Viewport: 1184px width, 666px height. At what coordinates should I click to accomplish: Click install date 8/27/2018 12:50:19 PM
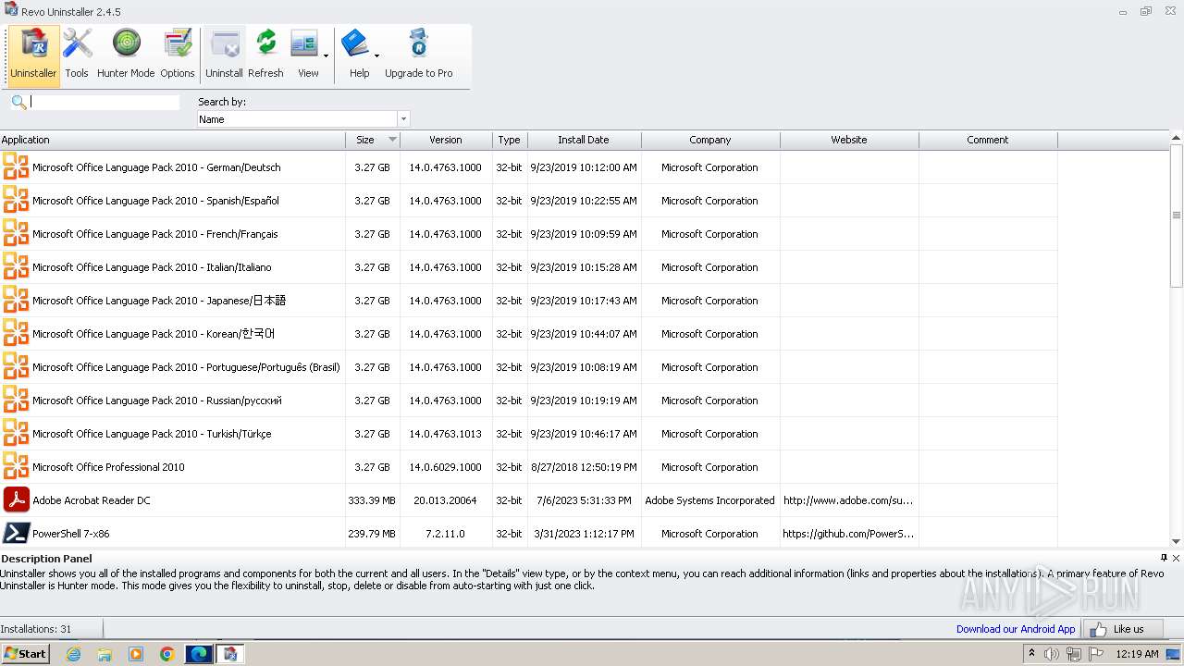584,467
